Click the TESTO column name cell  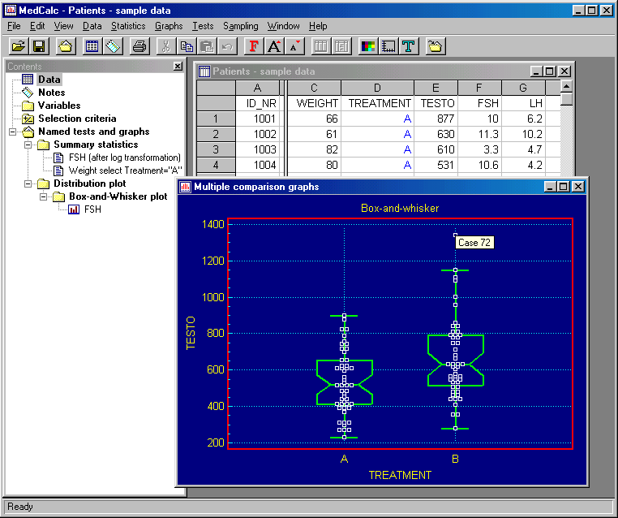pos(436,103)
